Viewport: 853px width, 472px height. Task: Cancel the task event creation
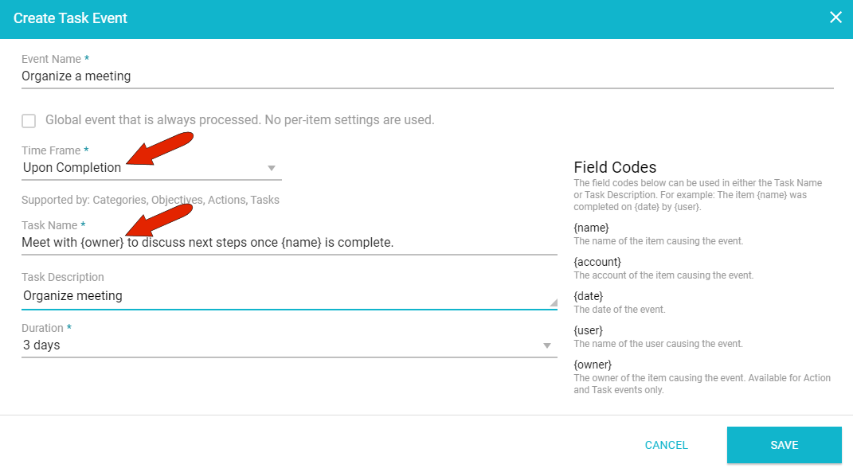tap(666, 445)
